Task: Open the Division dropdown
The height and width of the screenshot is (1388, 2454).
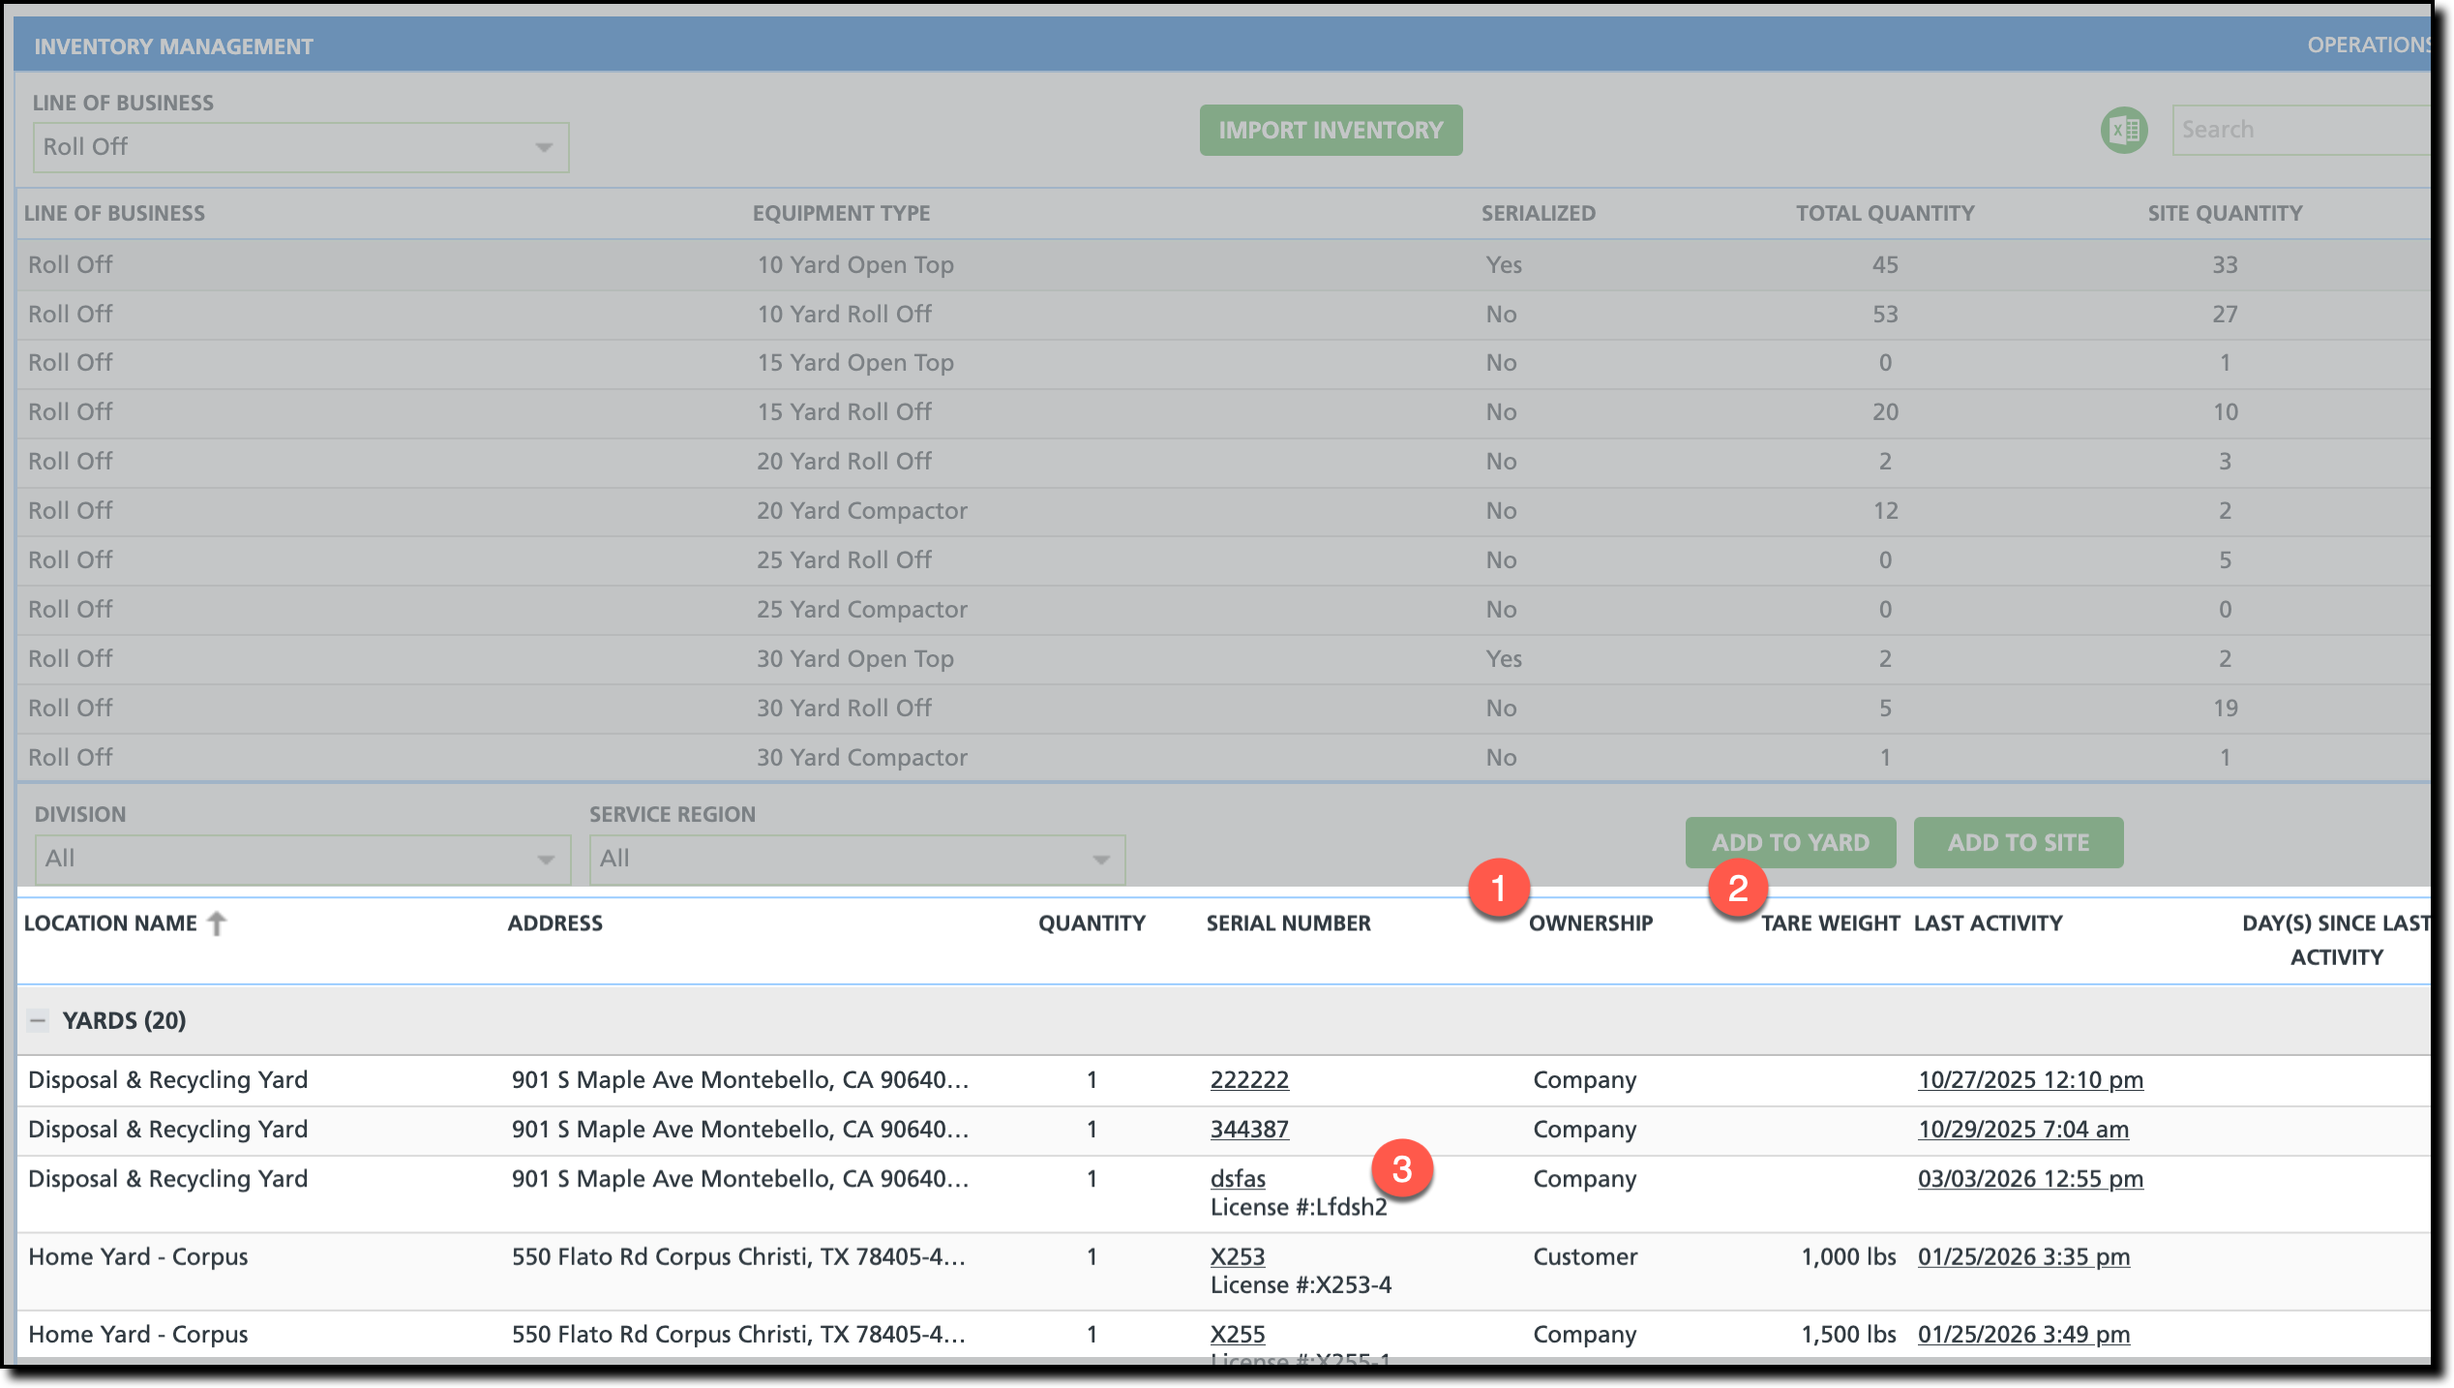Action: click(x=302, y=859)
